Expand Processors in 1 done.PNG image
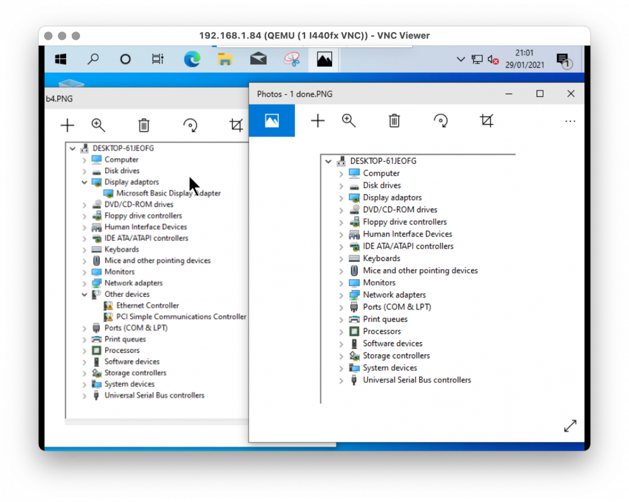Image resolution: width=629 pixels, height=502 pixels. point(341,332)
